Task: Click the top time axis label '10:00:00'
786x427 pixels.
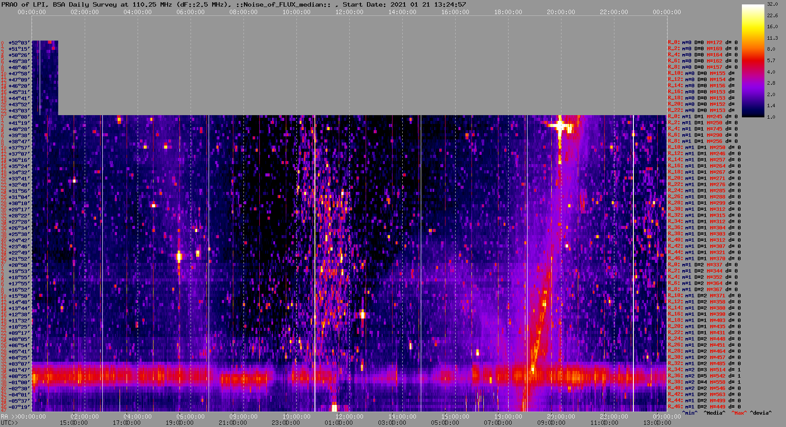Action: (296, 12)
